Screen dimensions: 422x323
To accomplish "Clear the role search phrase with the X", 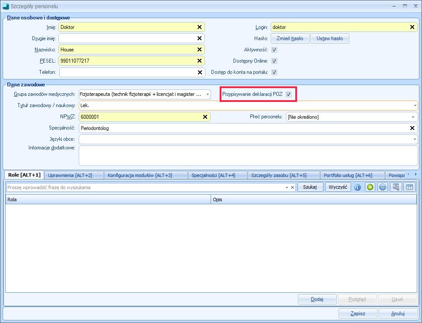I will 293,187.
